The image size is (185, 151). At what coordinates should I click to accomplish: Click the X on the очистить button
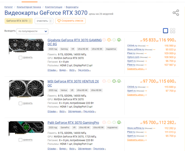(50, 21)
